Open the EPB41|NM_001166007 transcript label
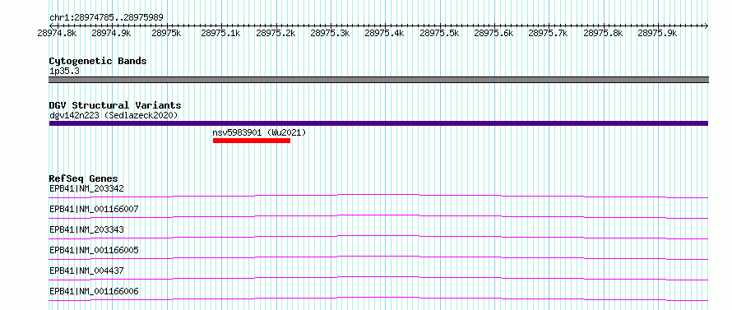 94,209
